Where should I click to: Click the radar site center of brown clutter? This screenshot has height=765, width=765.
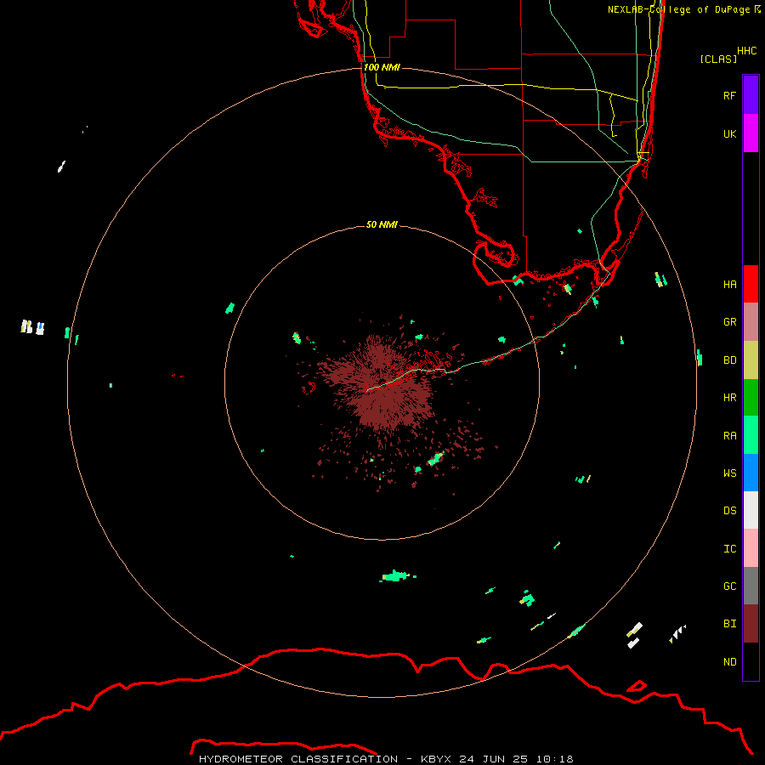(x=382, y=382)
